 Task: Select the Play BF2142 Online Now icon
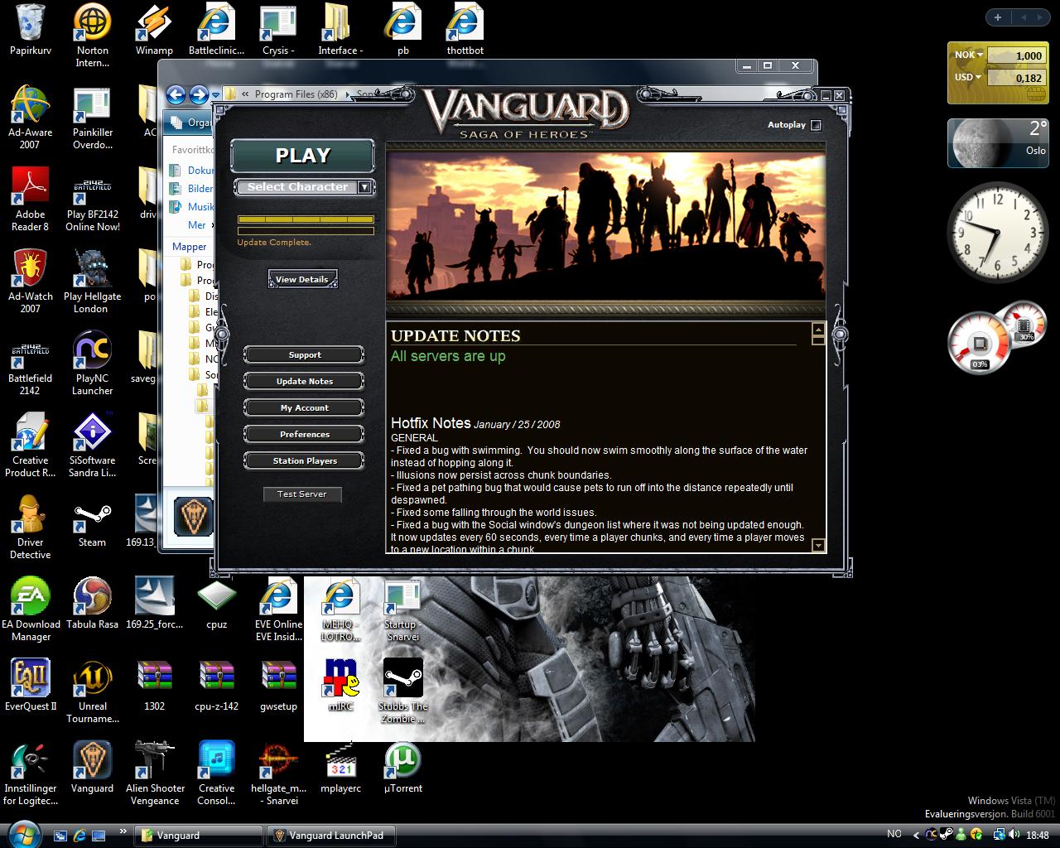click(92, 205)
